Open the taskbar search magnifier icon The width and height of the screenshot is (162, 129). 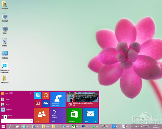[x=11, y=126]
